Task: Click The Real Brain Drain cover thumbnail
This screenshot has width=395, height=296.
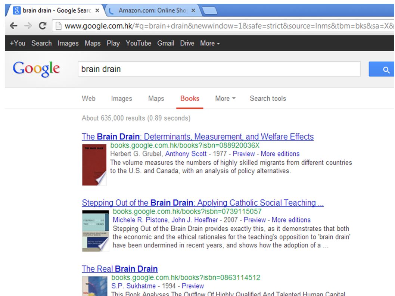Action: (95, 286)
